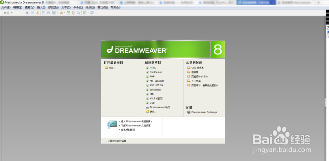Open the 修改(M) menu

click(53, 7)
